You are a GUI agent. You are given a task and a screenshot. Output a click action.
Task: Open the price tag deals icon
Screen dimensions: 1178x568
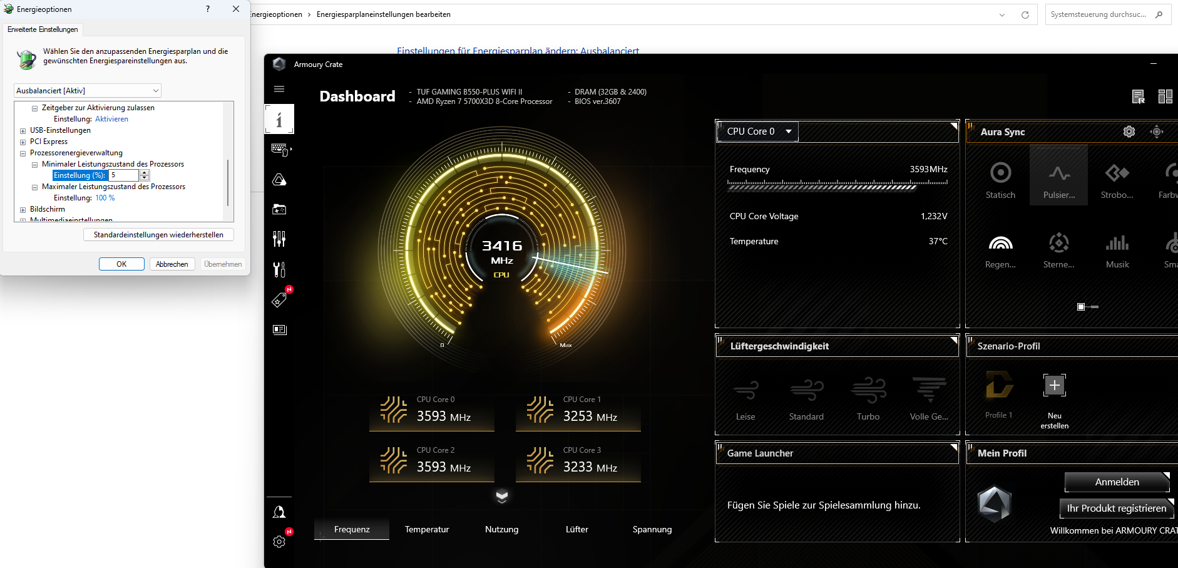click(279, 300)
